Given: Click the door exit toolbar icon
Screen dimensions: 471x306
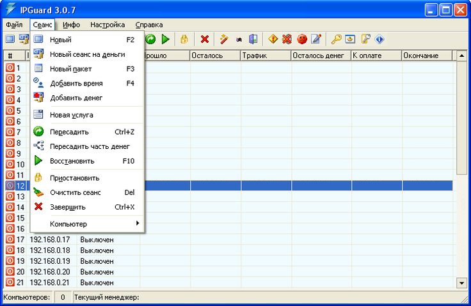Looking at the screenshot, I should [253, 39].
